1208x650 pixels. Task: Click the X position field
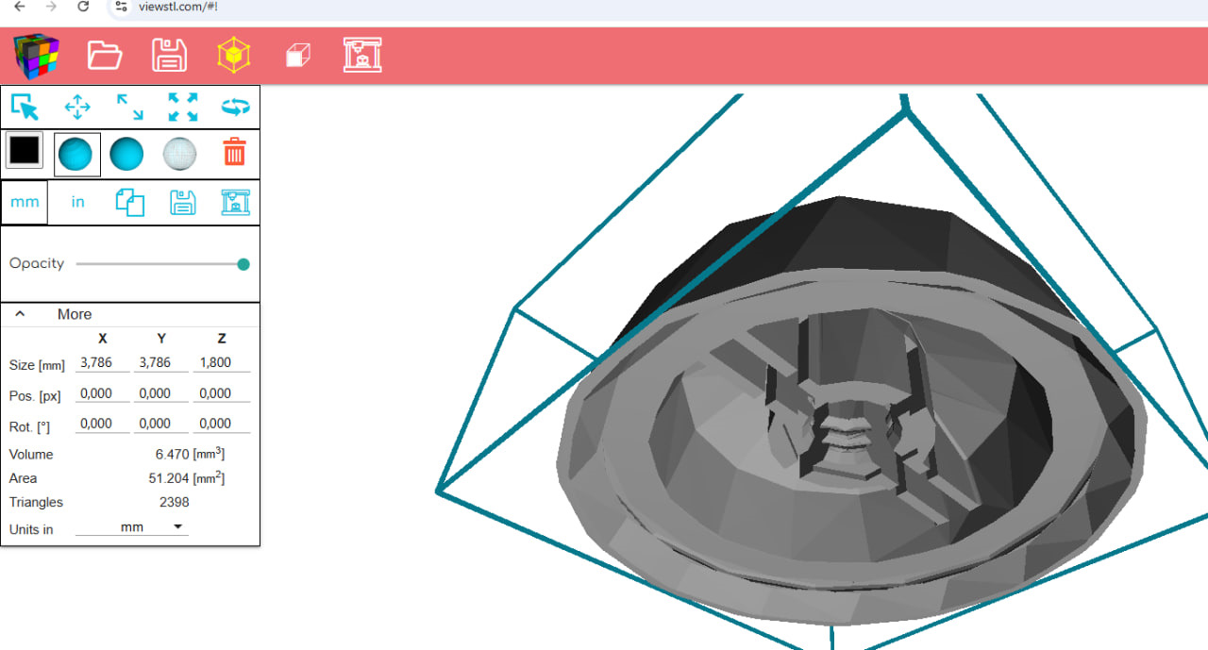103,393
